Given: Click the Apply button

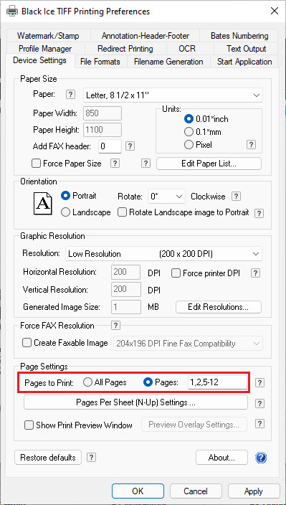Looking at the screenshot, I should [254, 491].
